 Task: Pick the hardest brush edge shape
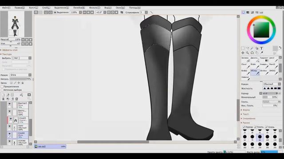279,88
